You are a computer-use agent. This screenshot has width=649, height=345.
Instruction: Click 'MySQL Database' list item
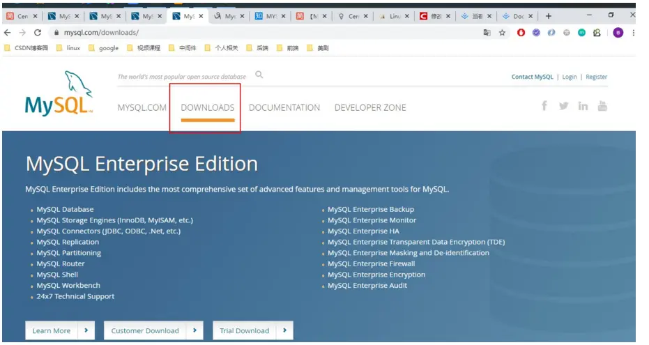pos(65,209)
